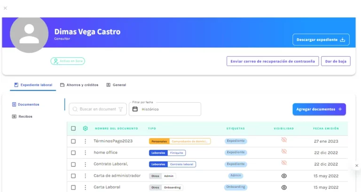Send the password recovery email

click(x=273, y=61)
